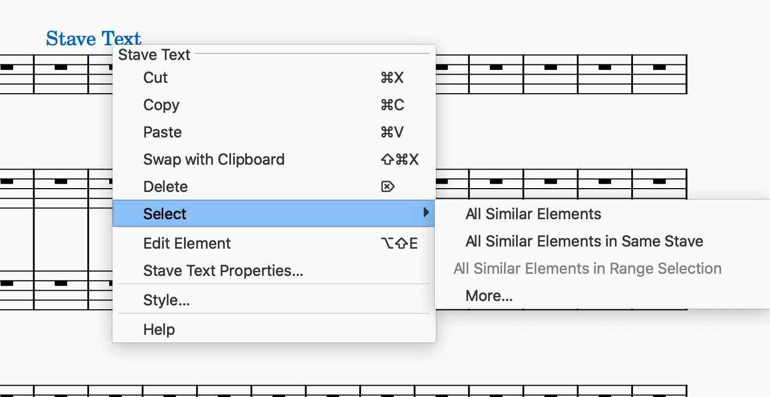770x397 pixels.
Task: Open Help for stave text
Action: point(159,329)
